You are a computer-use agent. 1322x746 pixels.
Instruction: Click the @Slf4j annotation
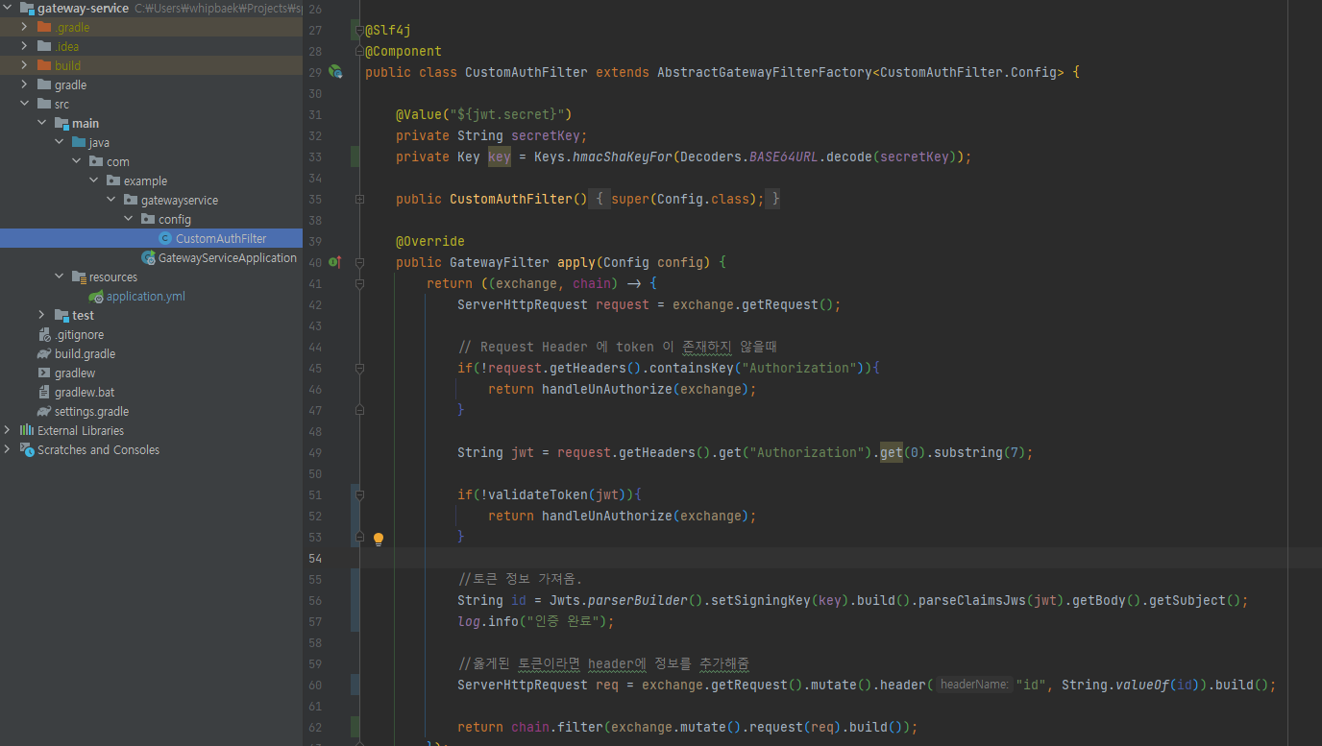(388, 30)
